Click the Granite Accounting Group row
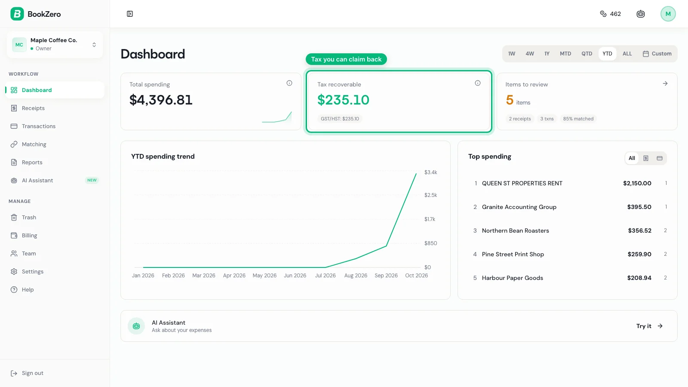This screenshot has height=387, width=688. pyautogui.click(x=568, y=207)
